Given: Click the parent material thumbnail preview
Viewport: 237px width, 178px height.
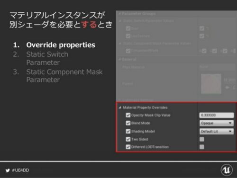Looking at the screenshot, I should tap(211, 84).
